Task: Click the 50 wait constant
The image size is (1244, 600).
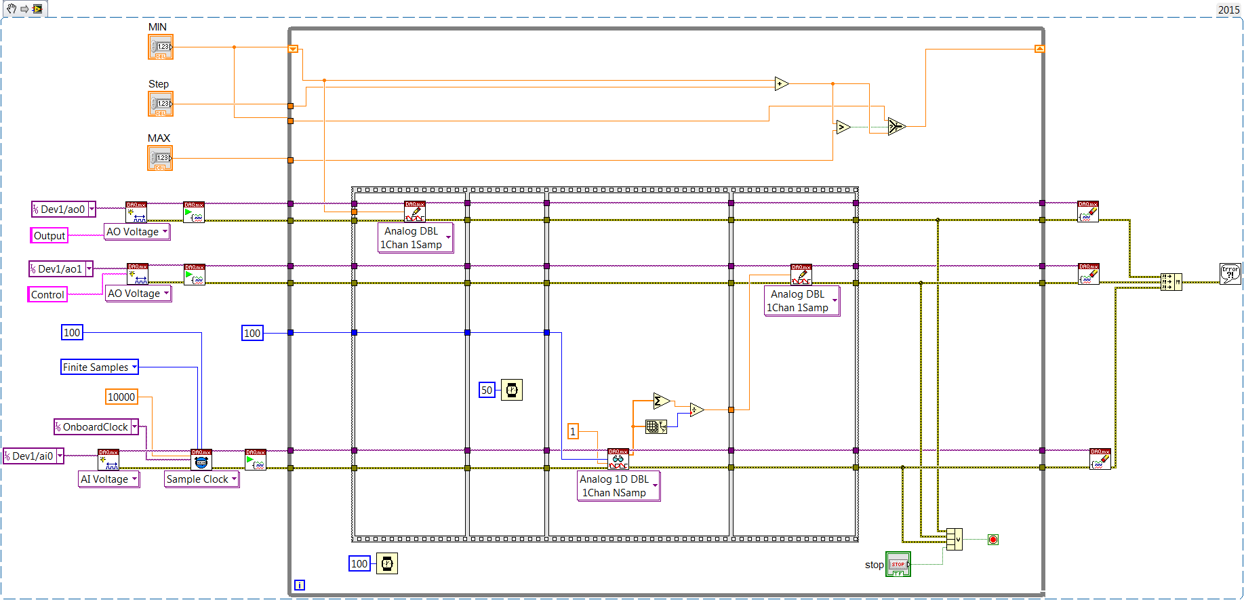Action: point(487,390)
